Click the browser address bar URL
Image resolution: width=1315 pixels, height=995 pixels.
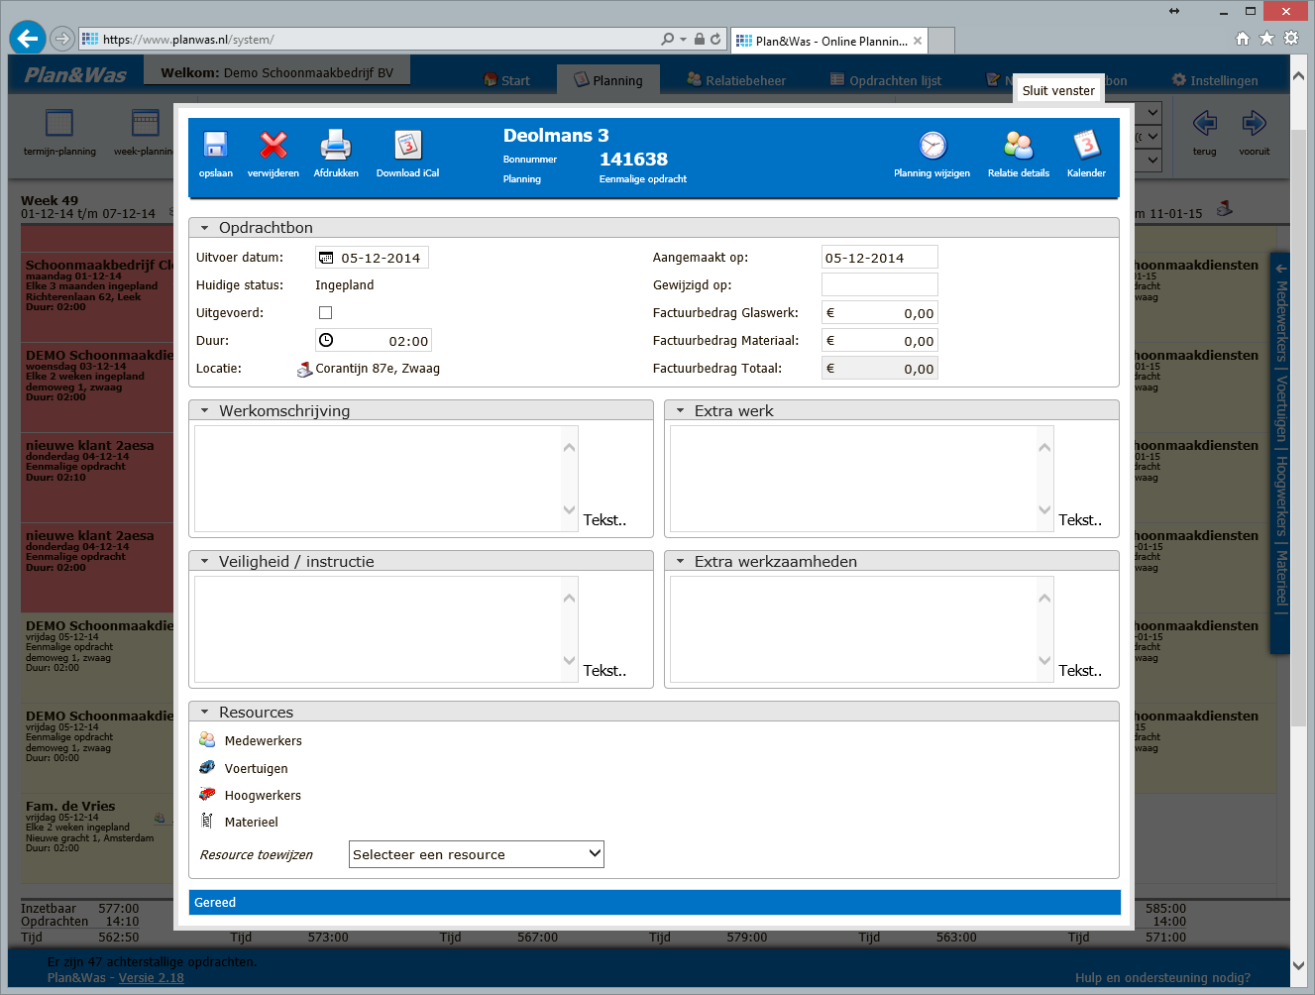188,40
